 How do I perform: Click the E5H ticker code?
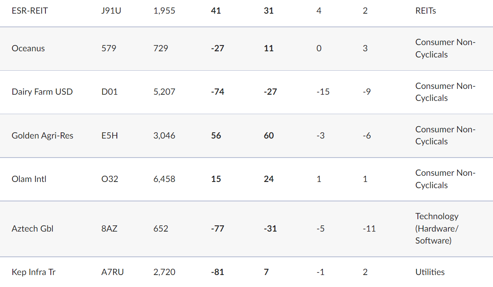tap(109, 136)
